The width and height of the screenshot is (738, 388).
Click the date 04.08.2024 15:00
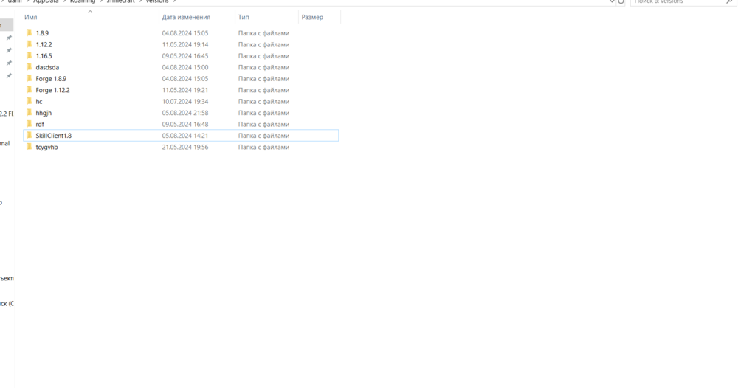(x=185, y=67)
